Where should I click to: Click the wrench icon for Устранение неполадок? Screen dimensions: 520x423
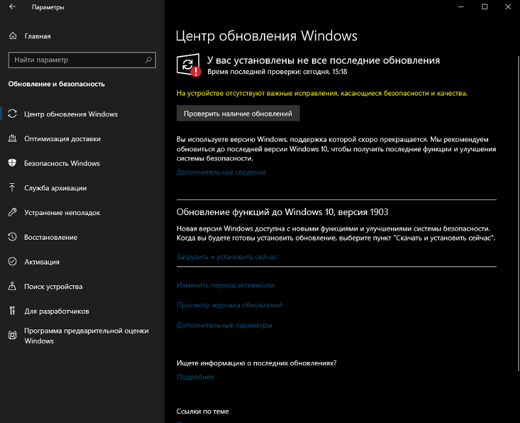pyautogui.click(x=12, y=212)
